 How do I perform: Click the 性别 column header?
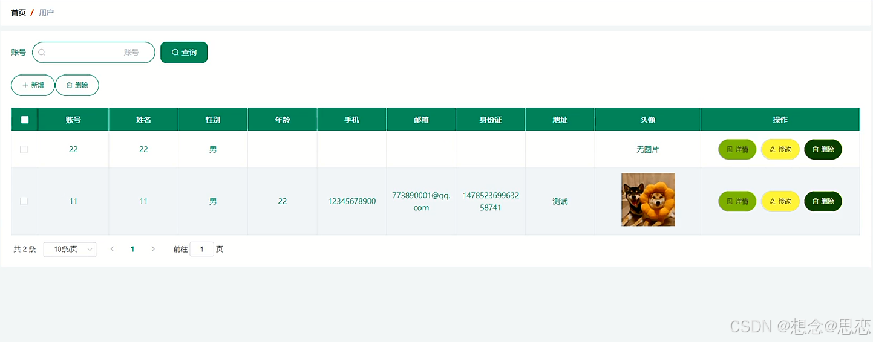click(213, 120)
